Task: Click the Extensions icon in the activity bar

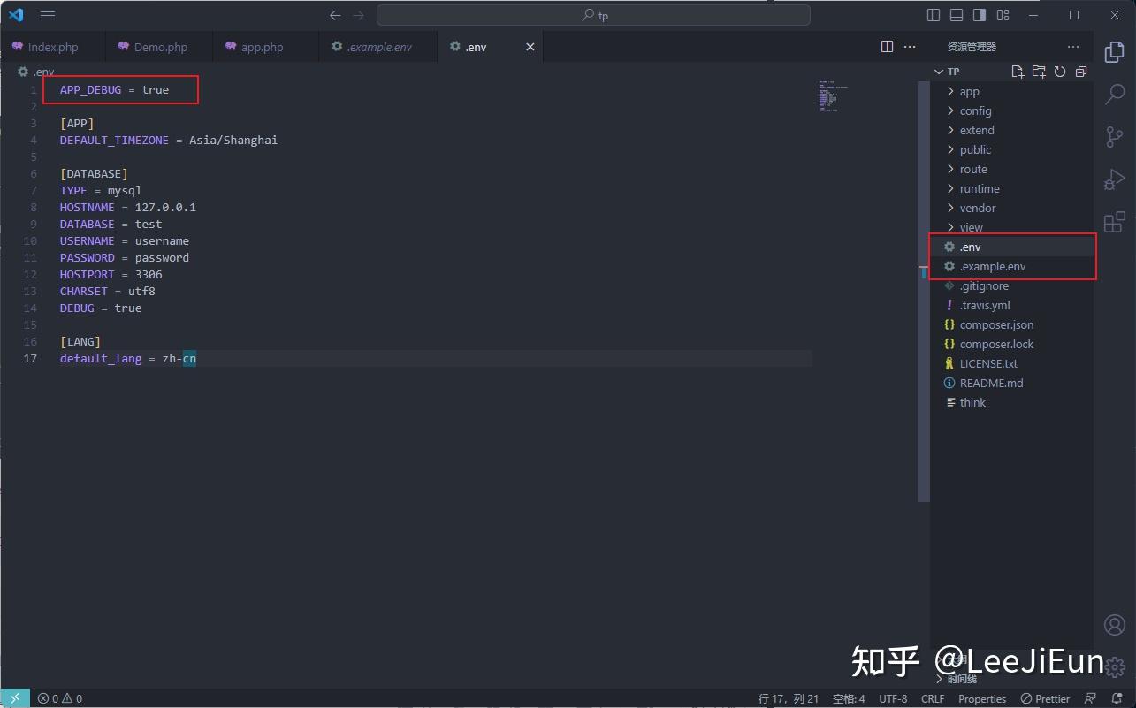Action: pos(1113,221)
